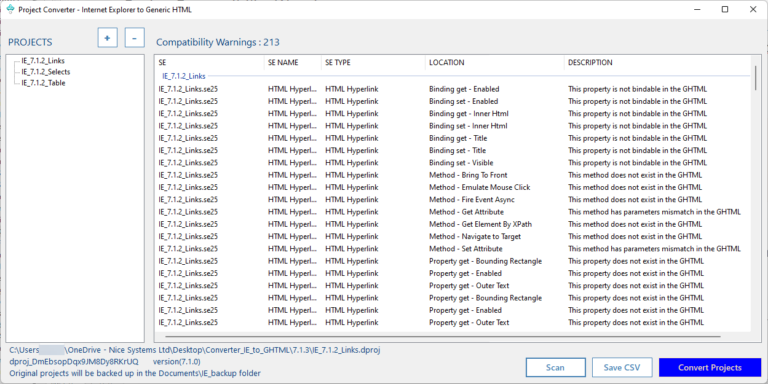Click the vertical scrollbar of the warnings list
Screen dimensions: 768x384
(756, 79)
